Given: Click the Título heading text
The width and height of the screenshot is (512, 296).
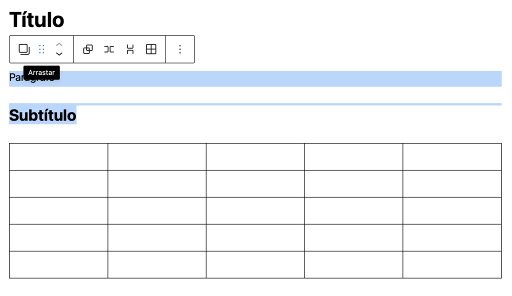Looking at the screenshot, I should click(x=36, y=20).
